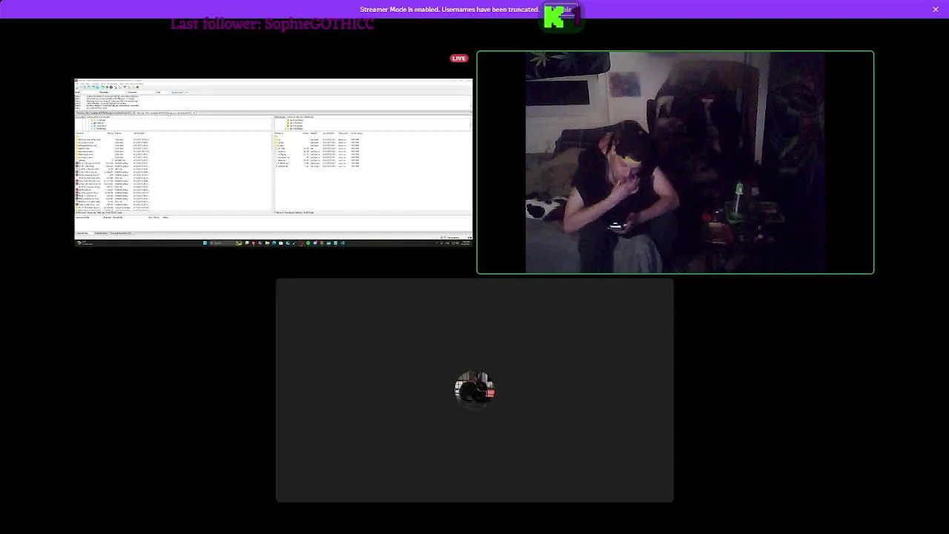Open the FileZilla screen share stream

274,162
